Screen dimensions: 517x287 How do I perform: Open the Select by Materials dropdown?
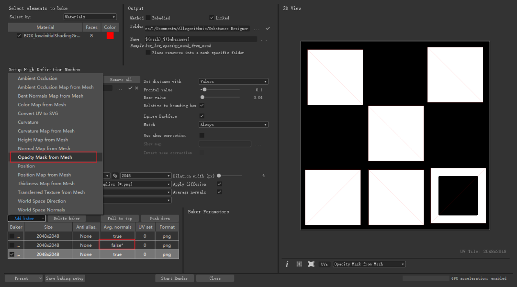pos(90,17)
